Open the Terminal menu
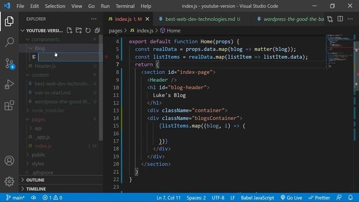The height and width of the screenshot is (202, 359). point(125,6)
